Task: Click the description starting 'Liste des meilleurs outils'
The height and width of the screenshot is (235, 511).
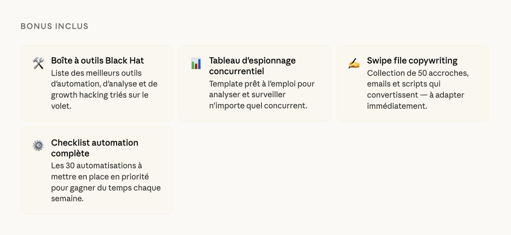Action: click(x=104, y=90)
